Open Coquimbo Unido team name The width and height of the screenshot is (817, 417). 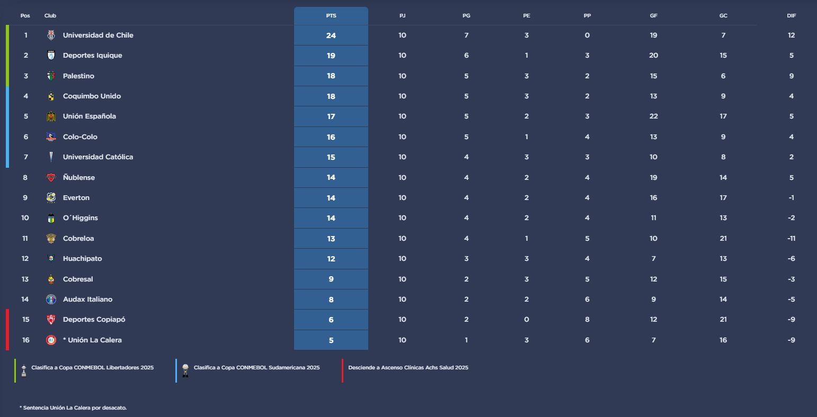tap(92, 96)
